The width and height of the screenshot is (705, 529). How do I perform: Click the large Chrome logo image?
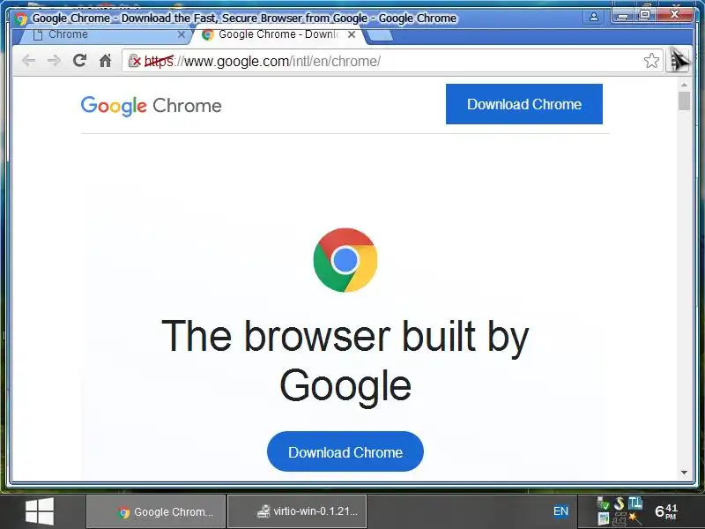tap(345, 260)
